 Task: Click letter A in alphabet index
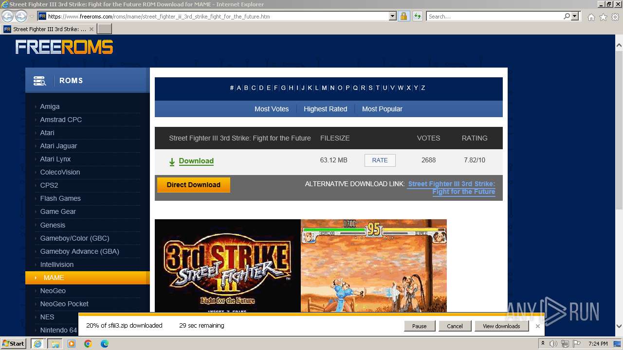(239, 88)
